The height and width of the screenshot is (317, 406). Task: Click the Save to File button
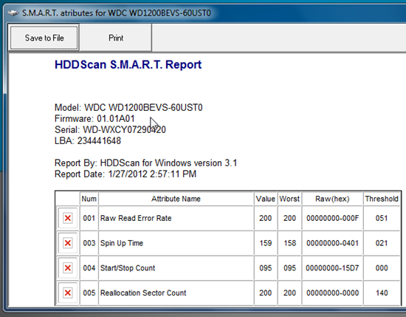(44, 38)
